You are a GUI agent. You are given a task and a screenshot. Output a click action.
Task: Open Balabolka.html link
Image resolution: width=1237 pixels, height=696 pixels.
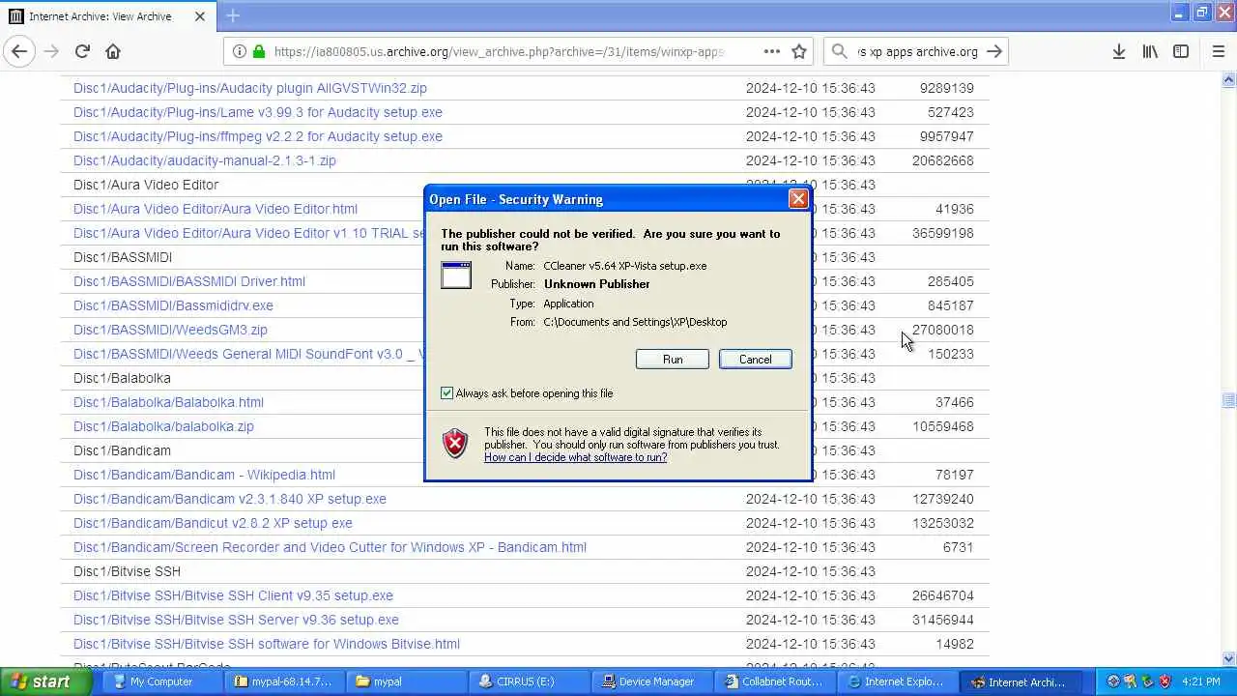coord(168,402)
